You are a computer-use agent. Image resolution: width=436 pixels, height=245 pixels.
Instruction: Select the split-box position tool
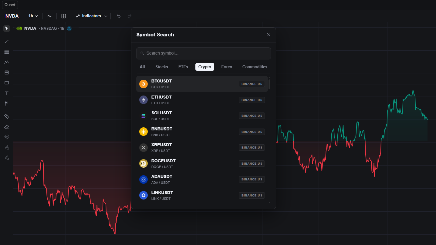click(7, 72)
